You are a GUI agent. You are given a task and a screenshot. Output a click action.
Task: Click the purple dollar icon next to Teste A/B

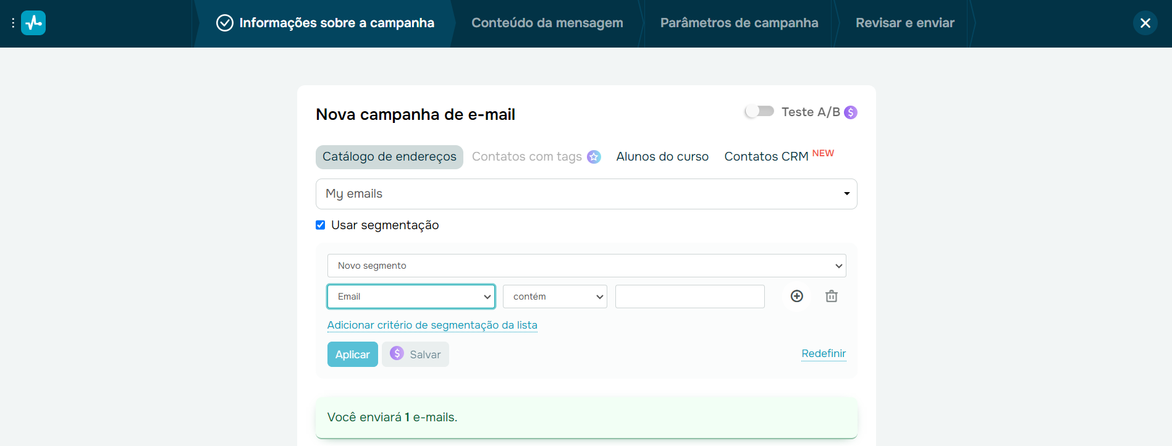(x=851, y=112)
